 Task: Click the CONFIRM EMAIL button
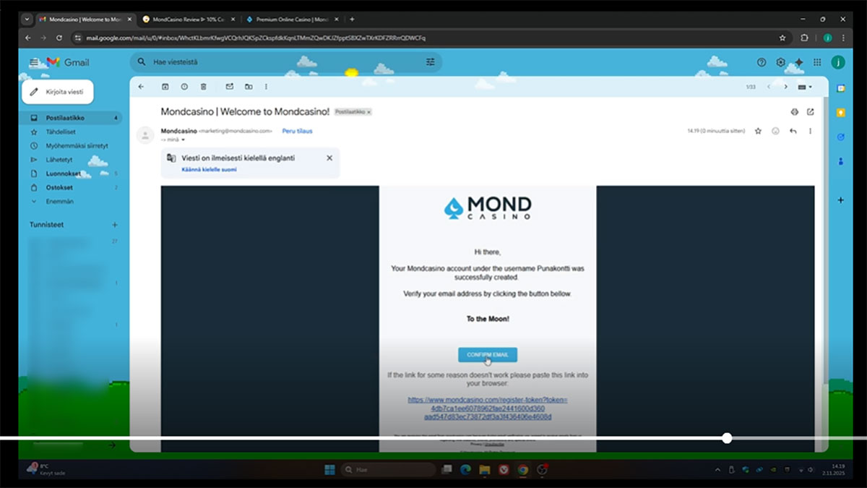488,354
